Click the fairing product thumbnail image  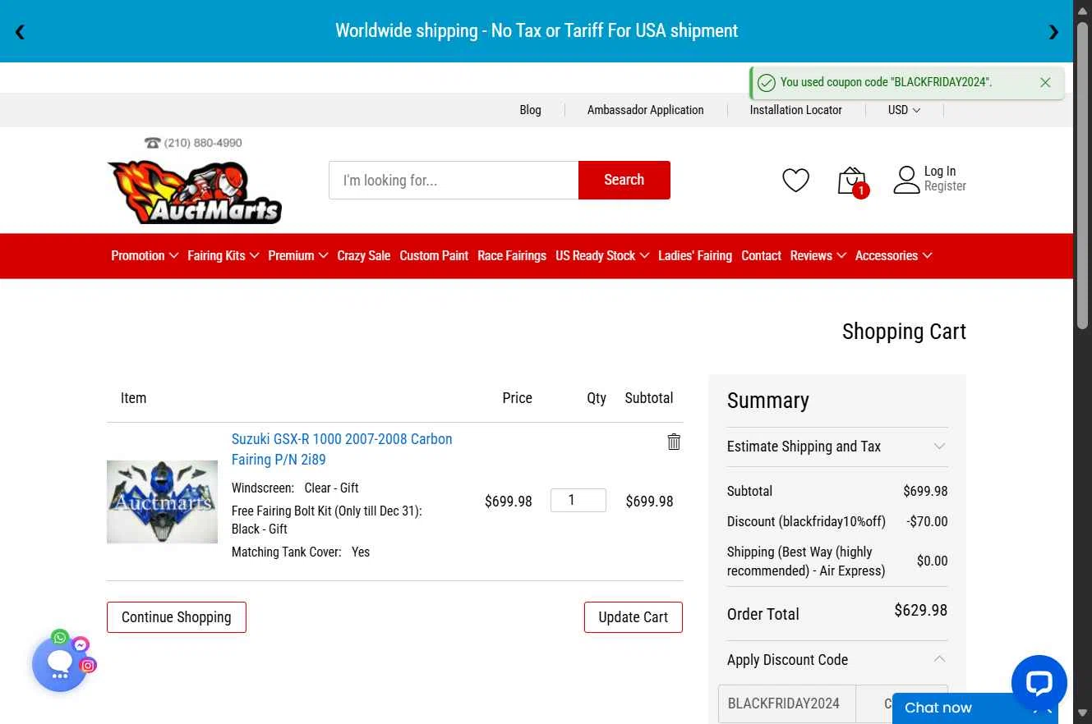coord(162,502)
